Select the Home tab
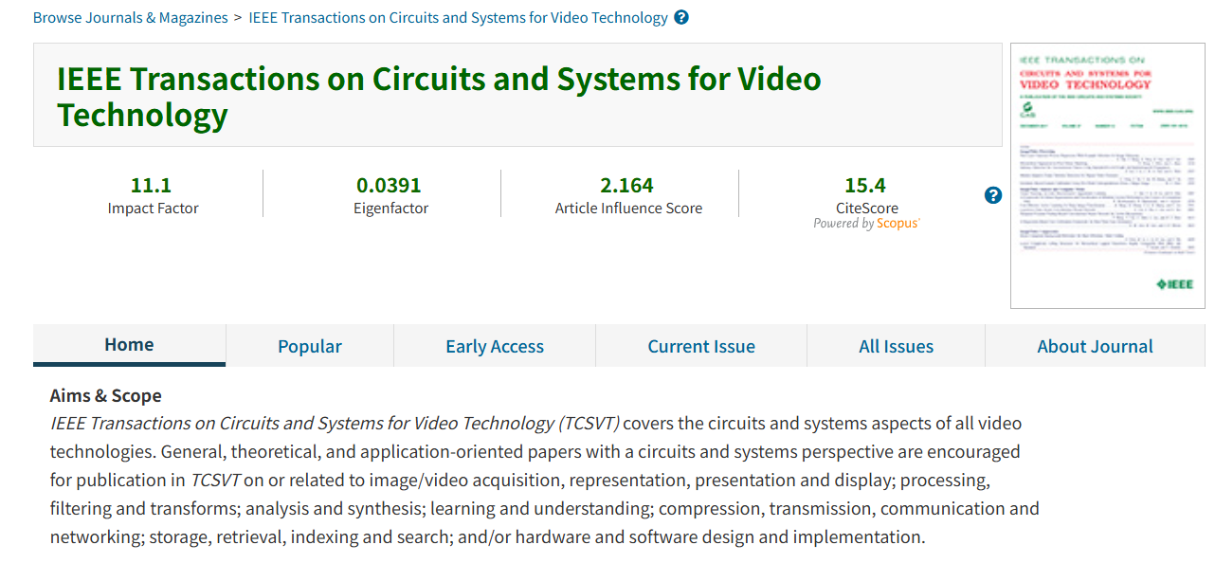This screenshot has width=1215, height=563. point(129,345)
